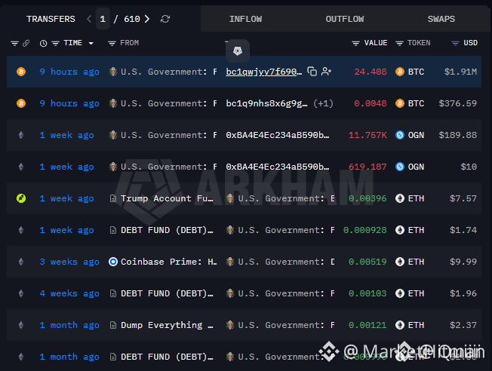The width and height of the screenshot is (492, 371).
Task: Open the FROM column filter
Action: click(112, 43)
